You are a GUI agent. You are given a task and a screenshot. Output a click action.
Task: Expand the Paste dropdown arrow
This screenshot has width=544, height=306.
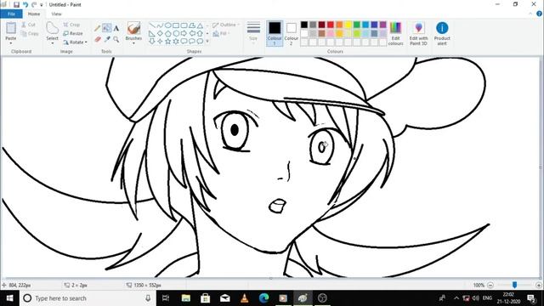[11, 43]
